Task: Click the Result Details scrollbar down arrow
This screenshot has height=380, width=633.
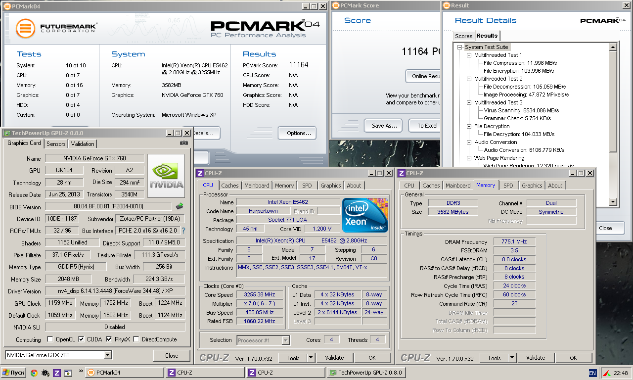Action: pyautogui.click(x=613, y=202)
